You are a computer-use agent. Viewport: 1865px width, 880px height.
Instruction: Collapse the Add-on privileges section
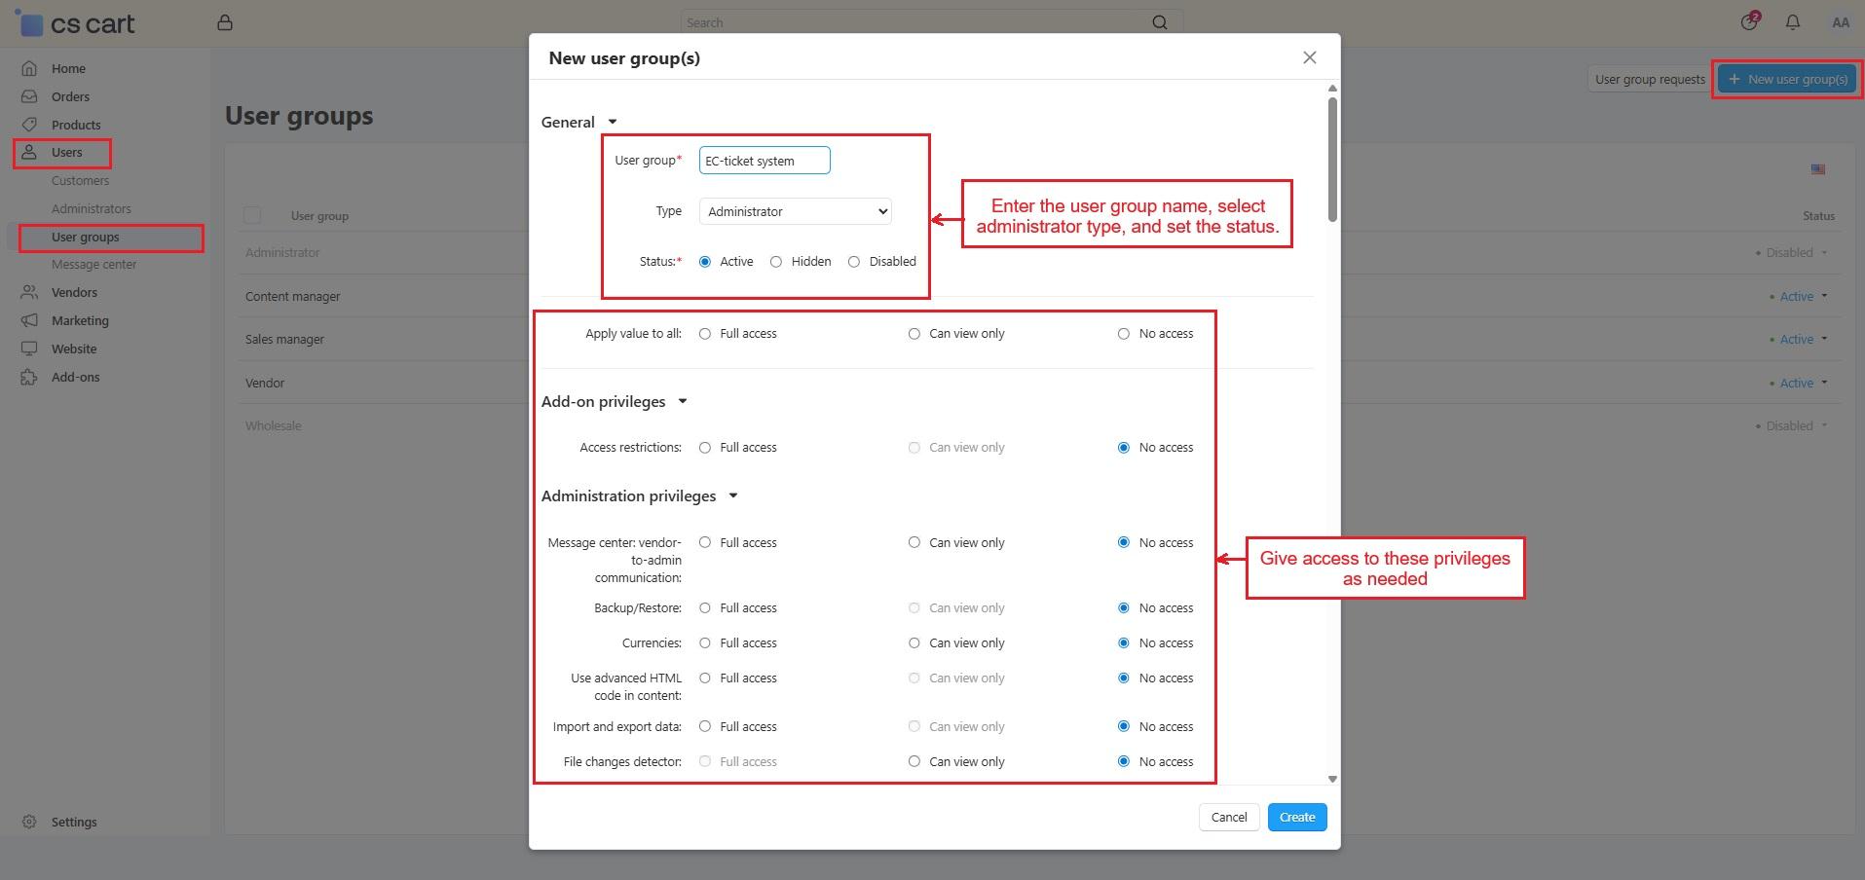click(683, 402)
